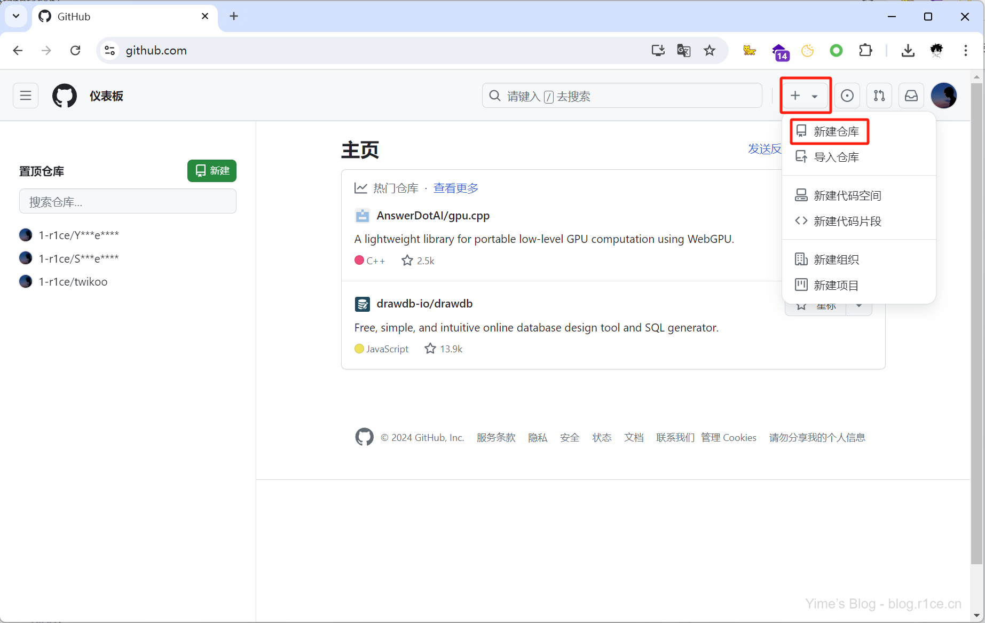Open the tab search dropdown chevron
The image size is (985, 623).
pos(16,17)
